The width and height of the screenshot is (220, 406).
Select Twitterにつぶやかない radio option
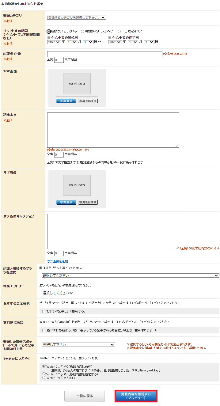tap(44, 378)
